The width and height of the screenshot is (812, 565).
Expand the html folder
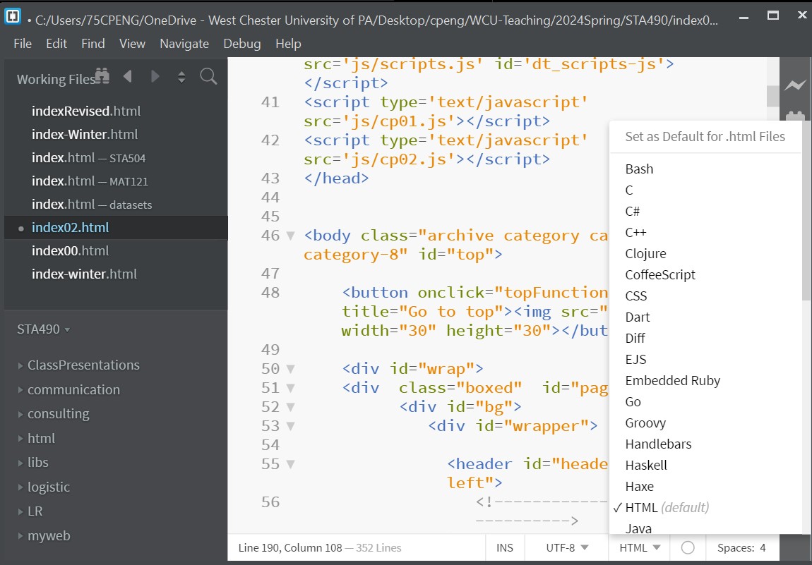[20, 438]
